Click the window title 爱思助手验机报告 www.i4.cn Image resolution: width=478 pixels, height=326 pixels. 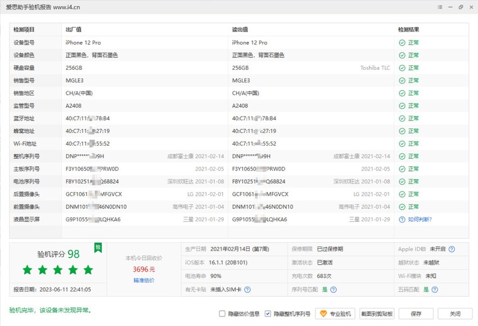click(x=43, y=7)
